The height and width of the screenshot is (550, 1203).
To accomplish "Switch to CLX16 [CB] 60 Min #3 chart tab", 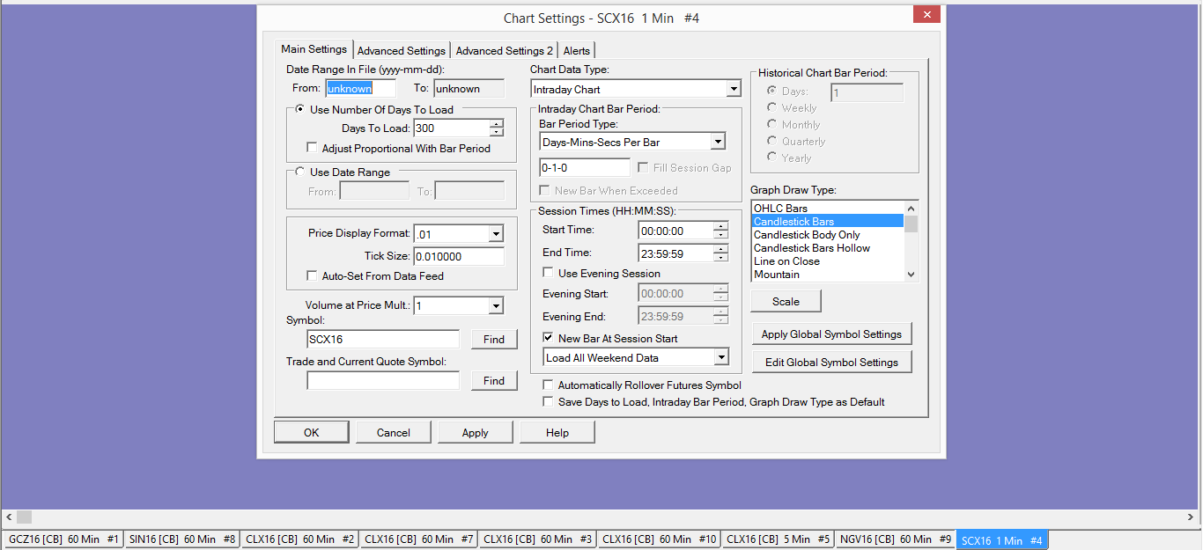I will pyautogui.click(x=538, y=539).
